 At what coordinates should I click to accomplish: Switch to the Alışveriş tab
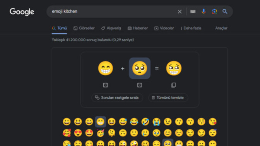(111, 28)
